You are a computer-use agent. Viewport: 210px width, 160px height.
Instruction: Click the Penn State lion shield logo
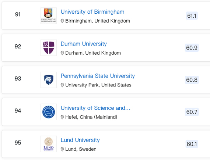click(x=49, y=80)
